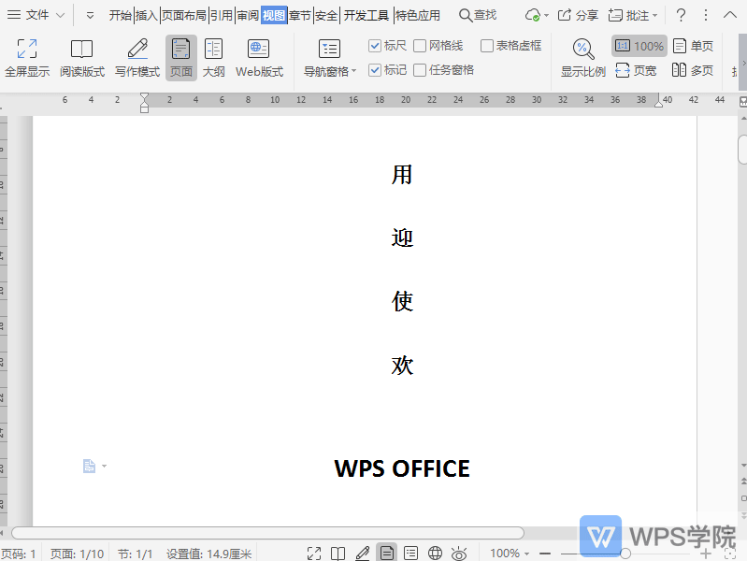Toggle eye protection mode icon
747x561 pixels.
tap(459, 554)
